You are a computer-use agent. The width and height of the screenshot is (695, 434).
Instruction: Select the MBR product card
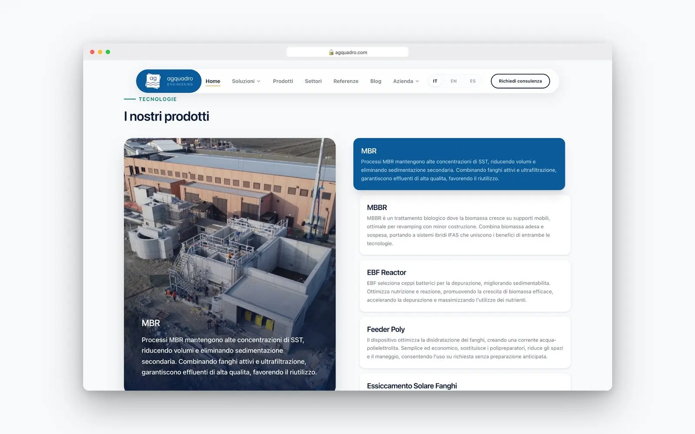[x=459, y=164]
